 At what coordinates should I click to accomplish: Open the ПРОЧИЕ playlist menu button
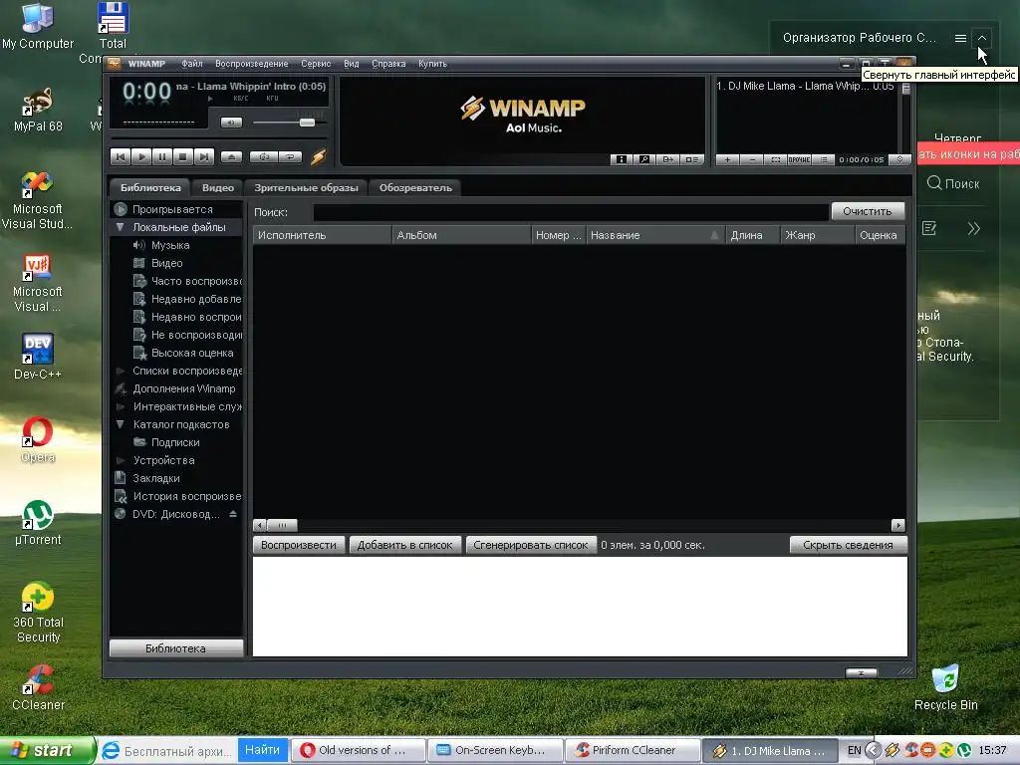tap(799, 159)
